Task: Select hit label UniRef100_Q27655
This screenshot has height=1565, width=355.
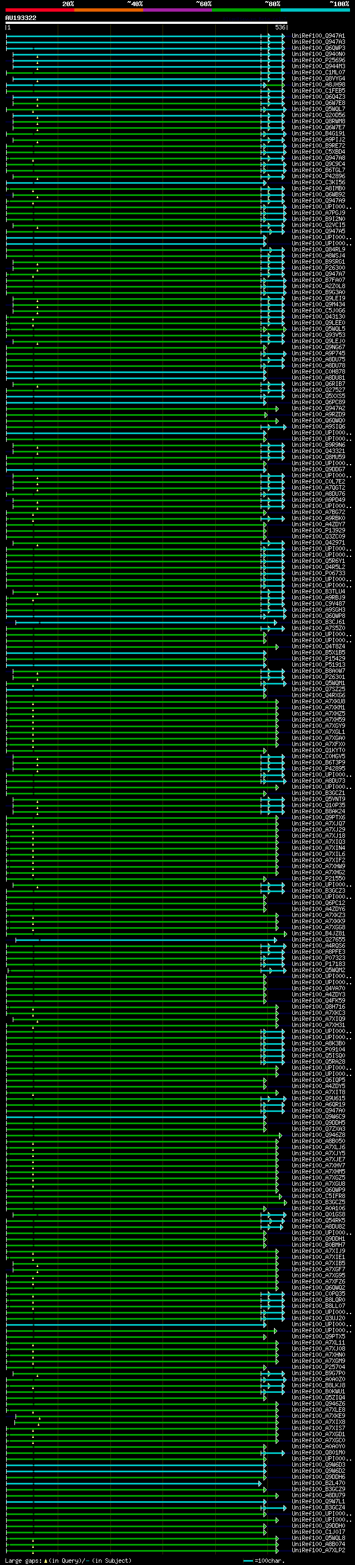Action: (x=318, y=939)
